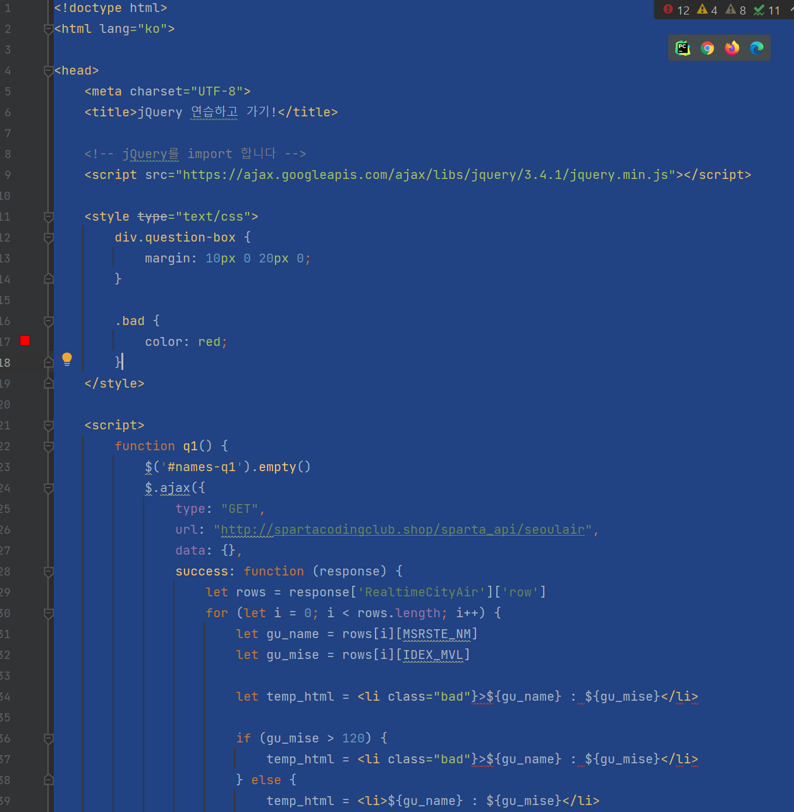Viewport: 794px width, 812px height.
Task: Click the fold end marker at </style>
Action: (49, 383)
